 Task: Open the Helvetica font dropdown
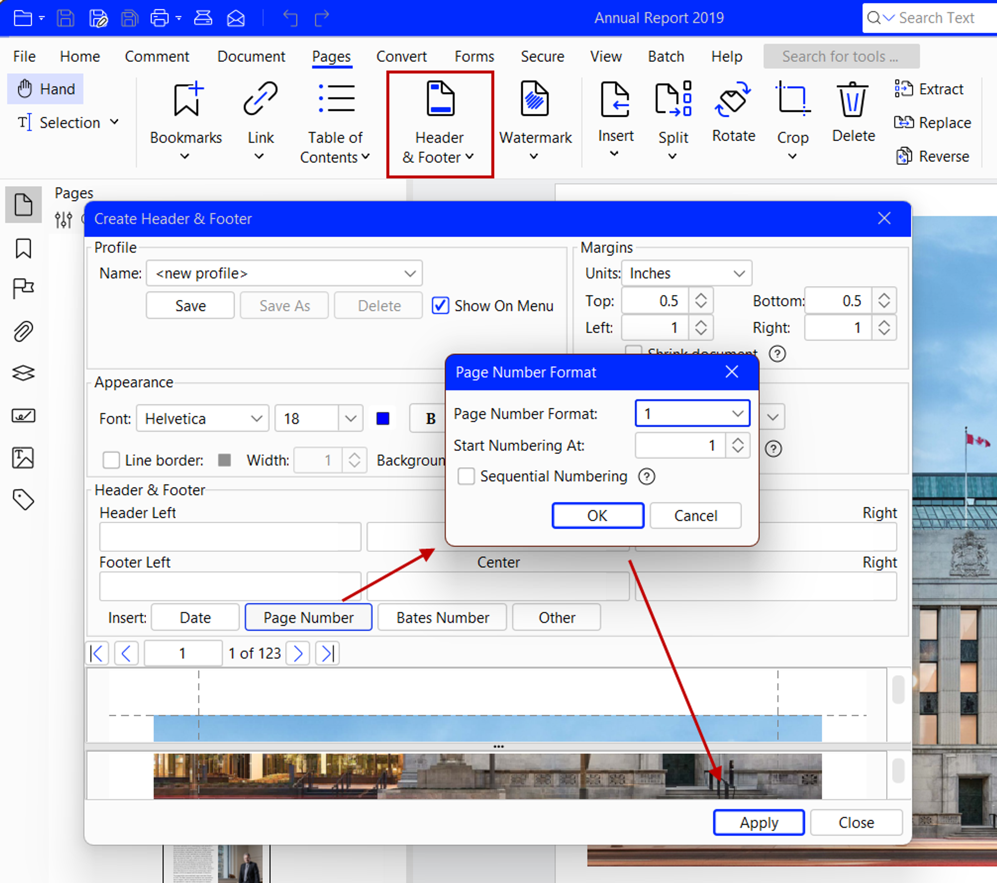tap(203, 419)
